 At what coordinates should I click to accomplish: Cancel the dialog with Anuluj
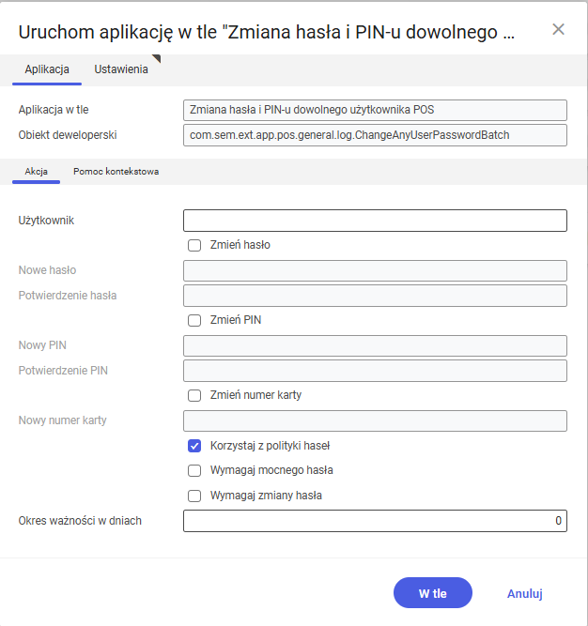(x=525, y=593)
